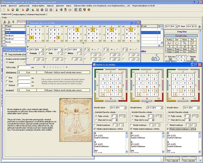Click the left arrow in Feng Shui metr
Viewport: 203px width, 163px height.
click(x=50, y=67)
